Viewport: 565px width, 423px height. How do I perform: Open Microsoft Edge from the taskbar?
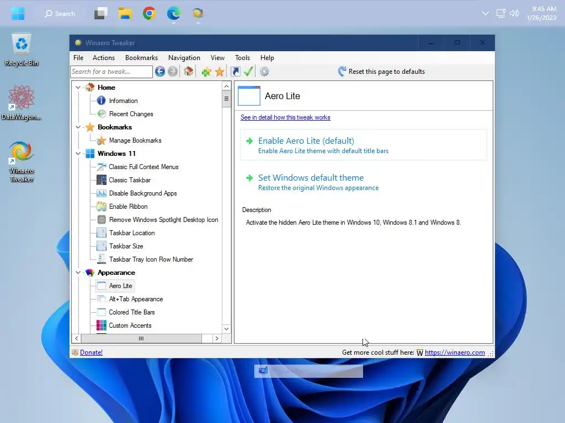[174, 14]
